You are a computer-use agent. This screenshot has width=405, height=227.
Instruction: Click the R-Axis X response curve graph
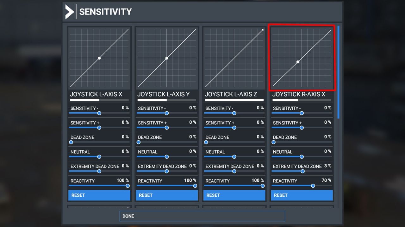click(x=302, y=58)
